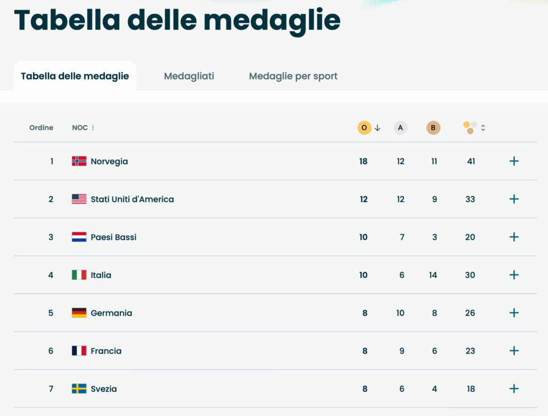Click the Stati Uniti d'America country name
Viewport: 548px width, 416px height.
coord(132,199)
